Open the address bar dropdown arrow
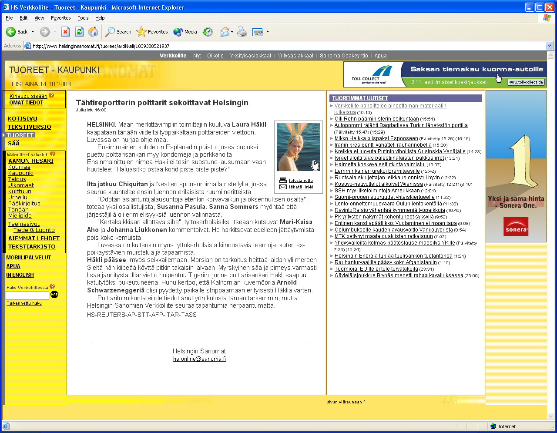The width and height of the screenshot is (557, 433). click(549, 46)
